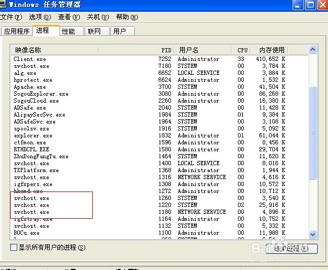
Task: Select the ZhuDongFangYu.exe process
Action: pos(159,156)
